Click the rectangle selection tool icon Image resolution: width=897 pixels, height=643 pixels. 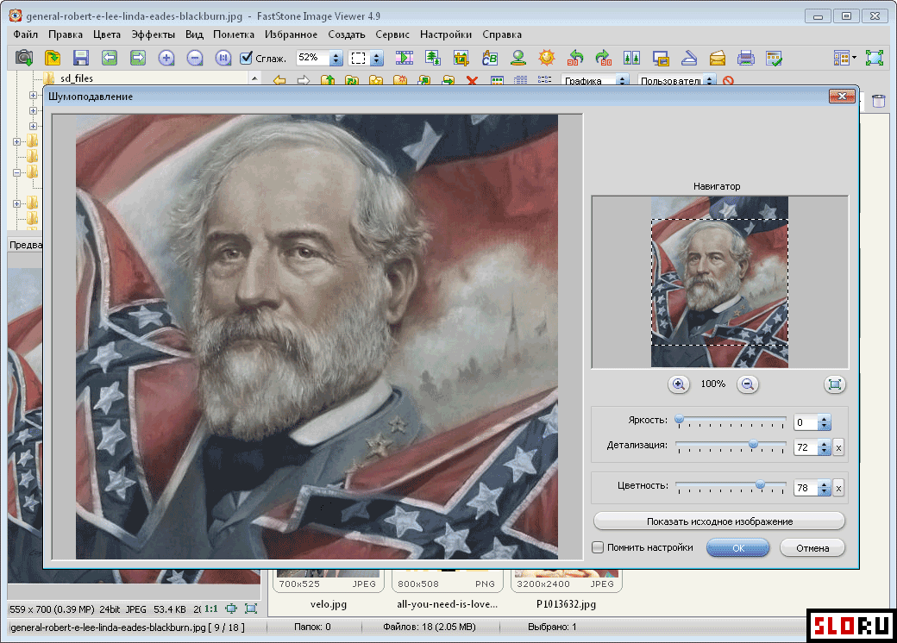pyautogui.click(x=359, y=58)
